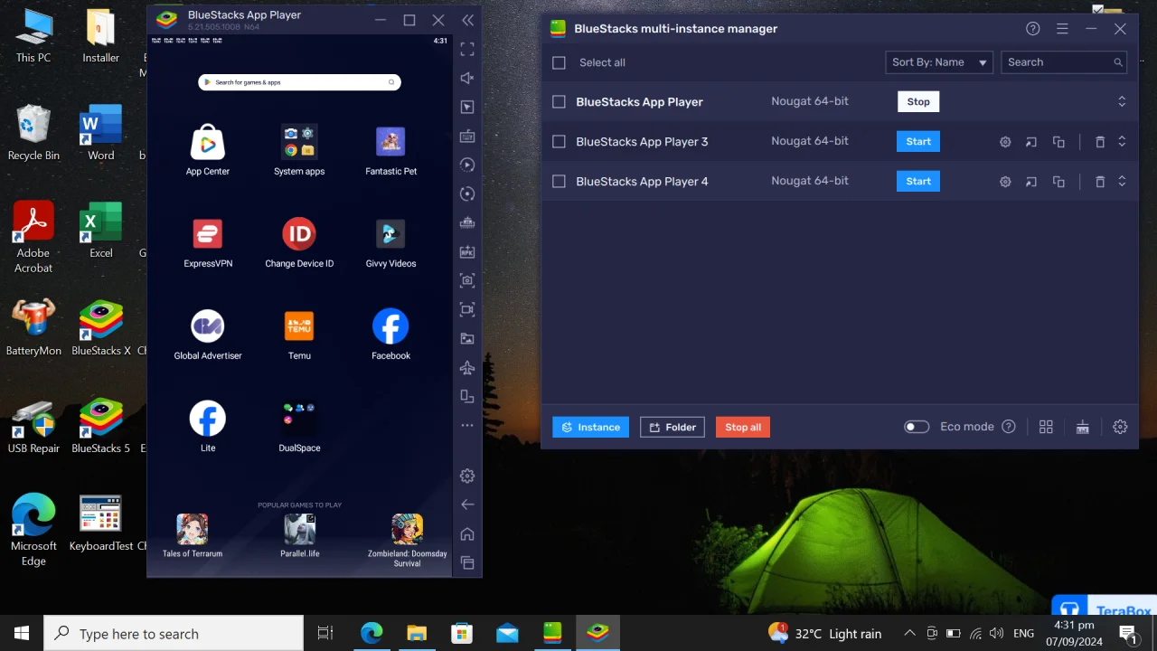Collapse BlueStacks sidebar with double-chevron icon

point(467,20)
